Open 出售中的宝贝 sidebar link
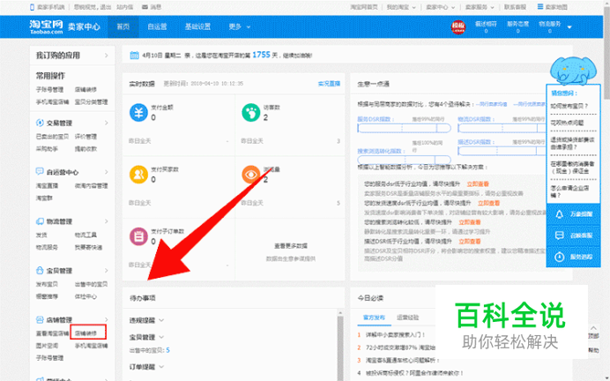 (91, 284)
